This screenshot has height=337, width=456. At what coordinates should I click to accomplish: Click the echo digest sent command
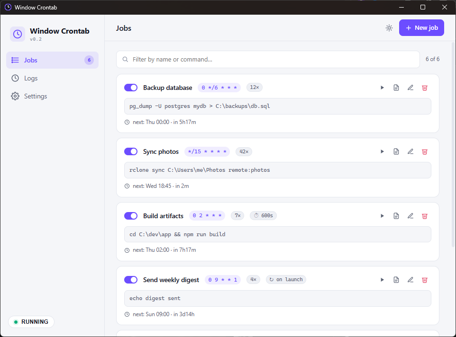pyautogui.click(x=155, y=298)
